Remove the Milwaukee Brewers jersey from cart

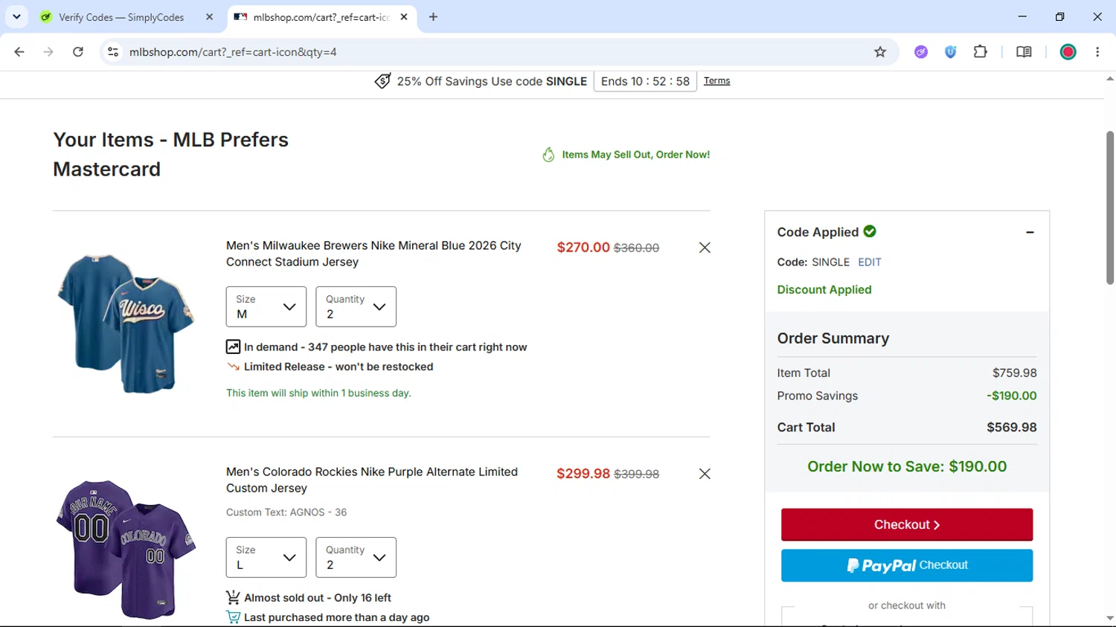pos(705,248)
